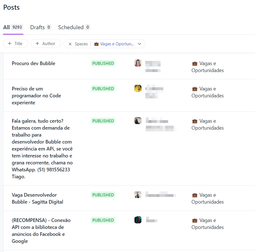
Task: Click author avatar on Fala galera post
Action: (138, 120)
